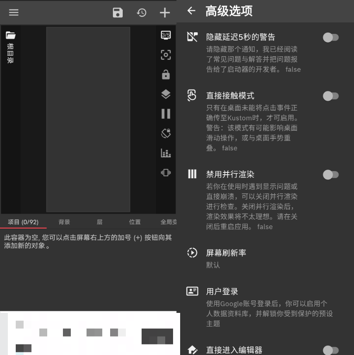Toggle the 直接进入编辑器 switch

[x=331, y=350]
